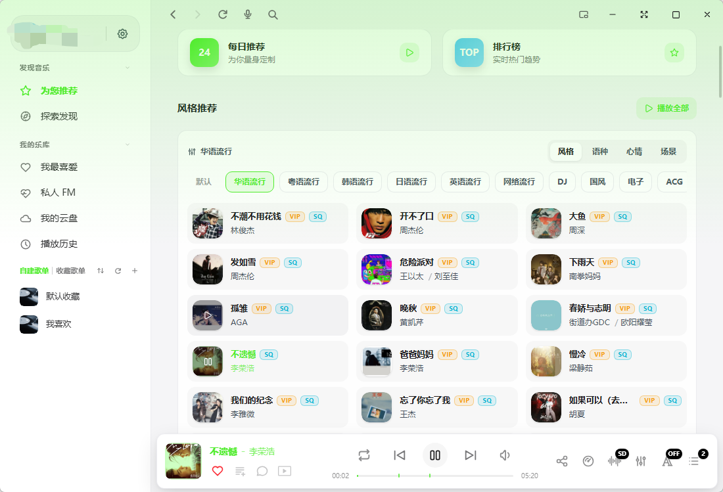Image resolution: width=723 pixels, height=492 pixels.
Task: Select the 风格 tab
Action: click(x=566, y=152)
